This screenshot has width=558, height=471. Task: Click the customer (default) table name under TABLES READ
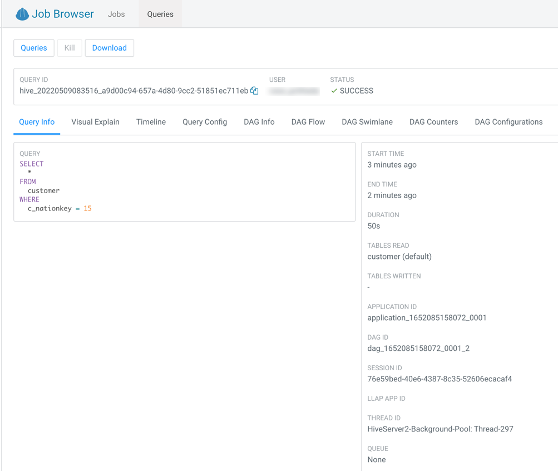click(x=399, y=256)
